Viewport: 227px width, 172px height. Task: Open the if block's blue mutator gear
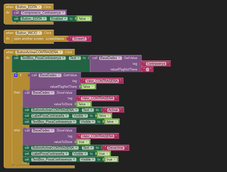(x=16, y=75)
